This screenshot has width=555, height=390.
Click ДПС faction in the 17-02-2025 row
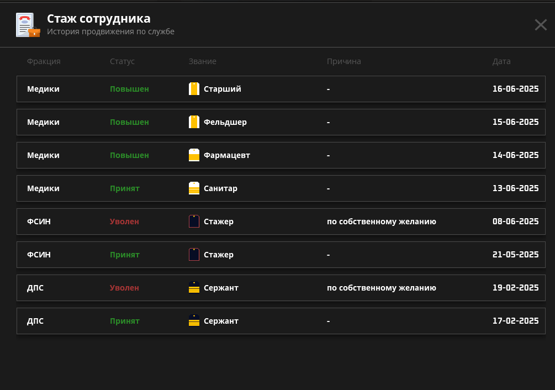tap(35, 321)
